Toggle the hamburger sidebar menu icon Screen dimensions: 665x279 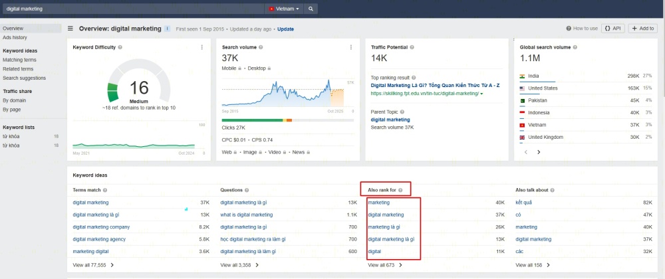pos(70,29)
